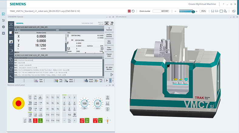This screenshot has width=239, height=133.
Task: Click the M machine icon at HMI top
Action: coord(107,23)
